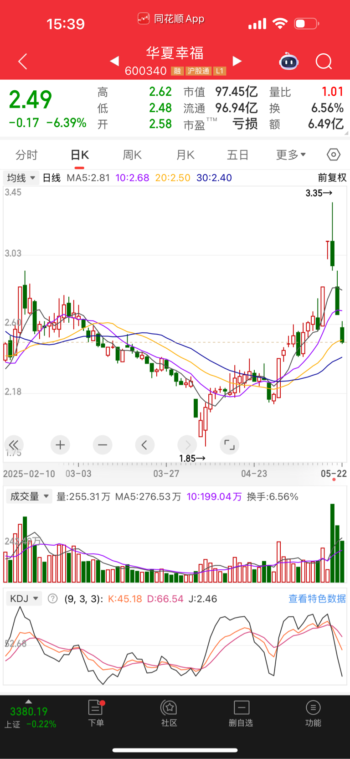Viewport: 350px width, 759px height.
Task: Jump to earliest data double-left arrow
Action: (x=14, y=444)
